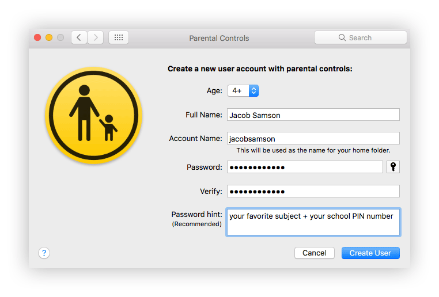Image resolution: width=439 pixels, height=297 pixels.
Task: Click the magnifying glass search icon
Action: click(342, 37)
